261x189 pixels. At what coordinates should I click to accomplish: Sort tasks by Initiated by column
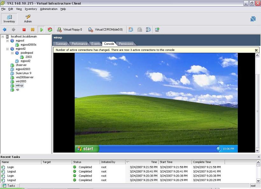pos(113,162)
